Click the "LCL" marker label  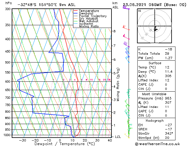click(x=118, y=137)
